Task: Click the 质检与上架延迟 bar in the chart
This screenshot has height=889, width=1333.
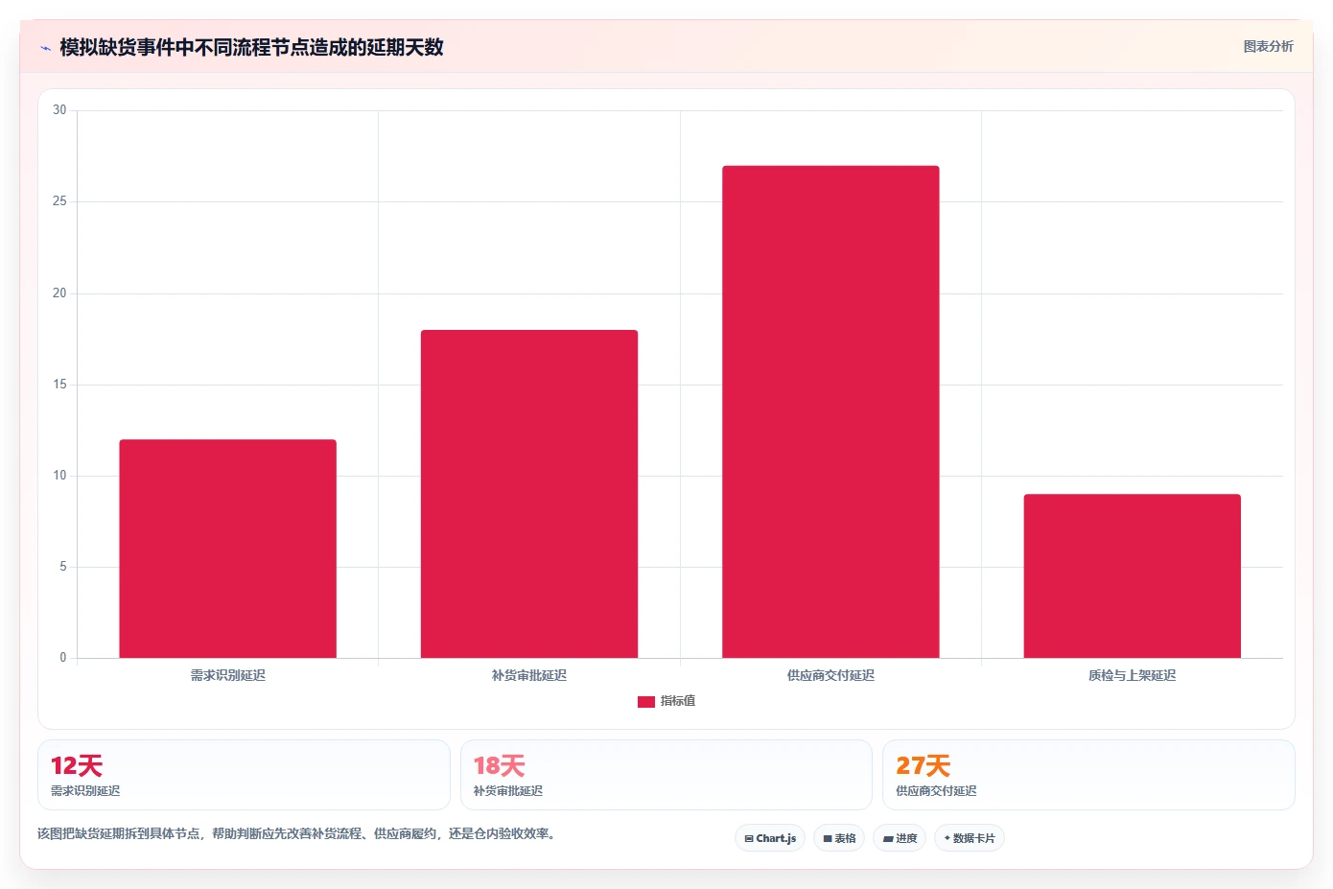Action: (x=1133, y=575)
